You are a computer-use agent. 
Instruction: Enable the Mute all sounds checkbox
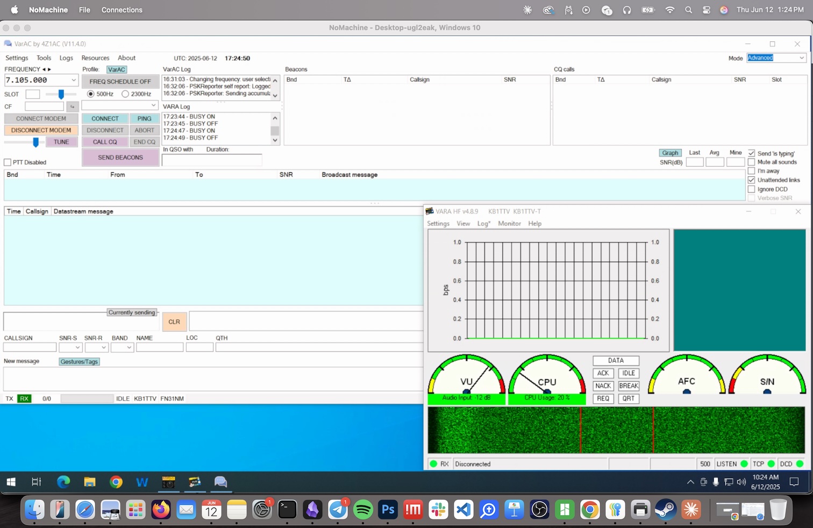[752, 162]
